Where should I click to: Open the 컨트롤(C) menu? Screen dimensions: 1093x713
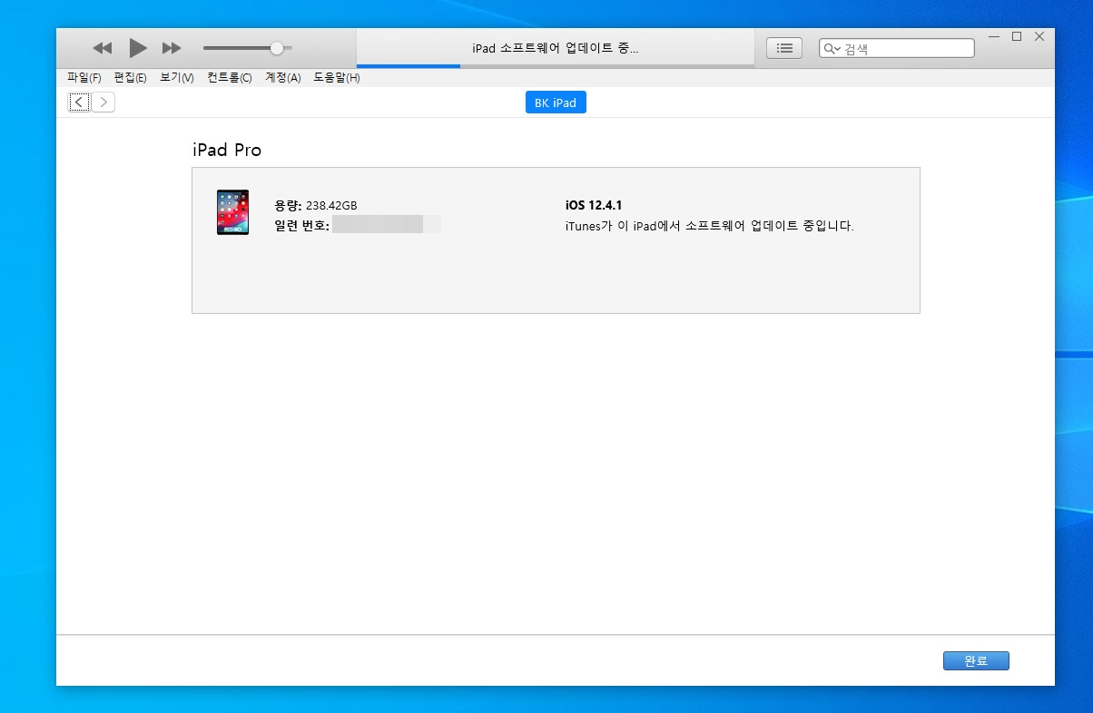click(x=230, y=78)
